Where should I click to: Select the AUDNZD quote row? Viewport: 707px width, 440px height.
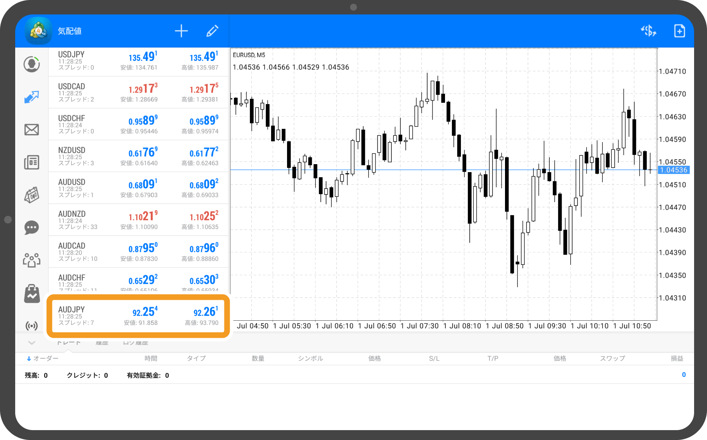139,220
